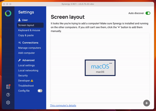The height and width of the screenshot is (111, 156).
Task: Click the Developer warning triangle icon
Action: (x=32, y=80)
